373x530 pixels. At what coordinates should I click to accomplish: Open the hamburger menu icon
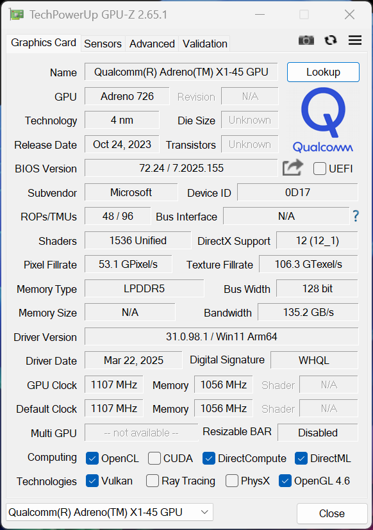(355, 40)
